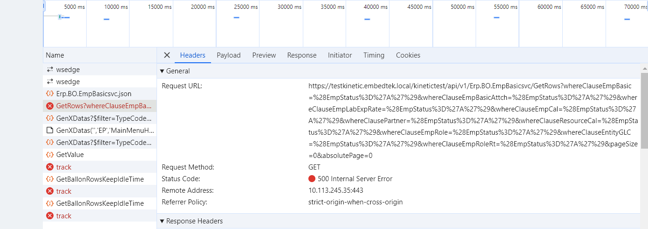Image resolution: width=648 pixels, height=229 pixels.
Task: Close the request details panel
Action: pos(167,55)
